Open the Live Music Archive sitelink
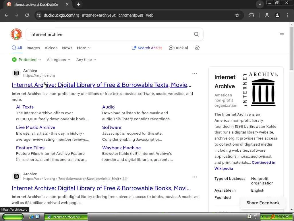 pyautogui.click(x=36, y=127)
